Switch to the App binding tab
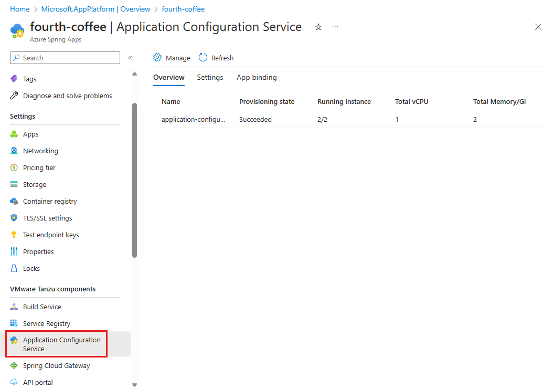 [257, 78]
